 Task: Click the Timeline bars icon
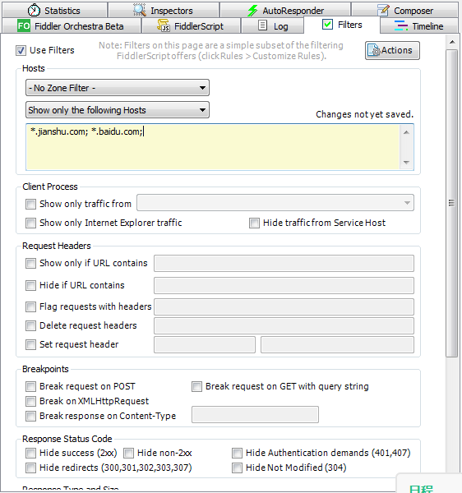coord(401,25)
